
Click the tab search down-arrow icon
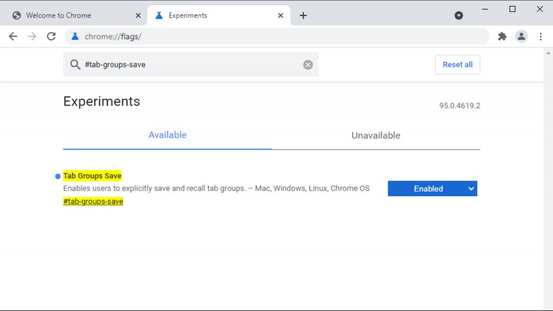click(458, 15)
